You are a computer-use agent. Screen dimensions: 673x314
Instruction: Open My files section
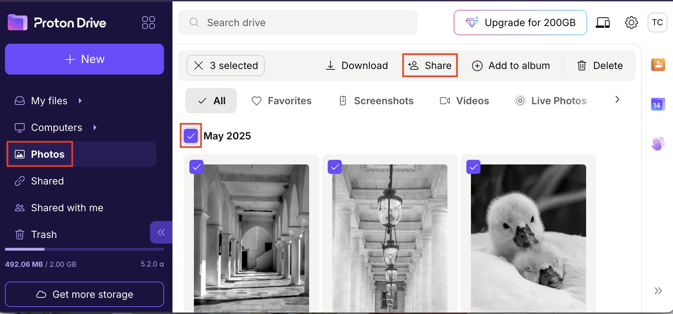(49, 101)
